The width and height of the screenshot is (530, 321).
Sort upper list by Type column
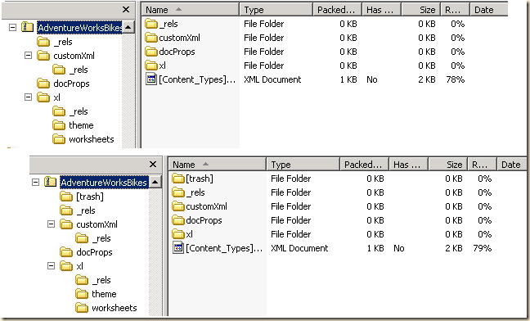276,10
